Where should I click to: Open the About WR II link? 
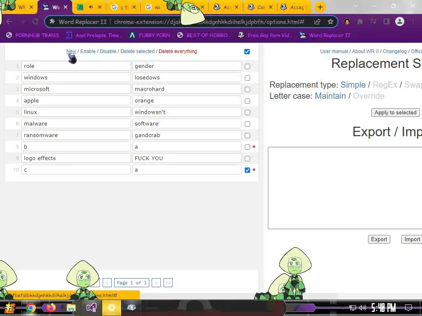(365, 51)
